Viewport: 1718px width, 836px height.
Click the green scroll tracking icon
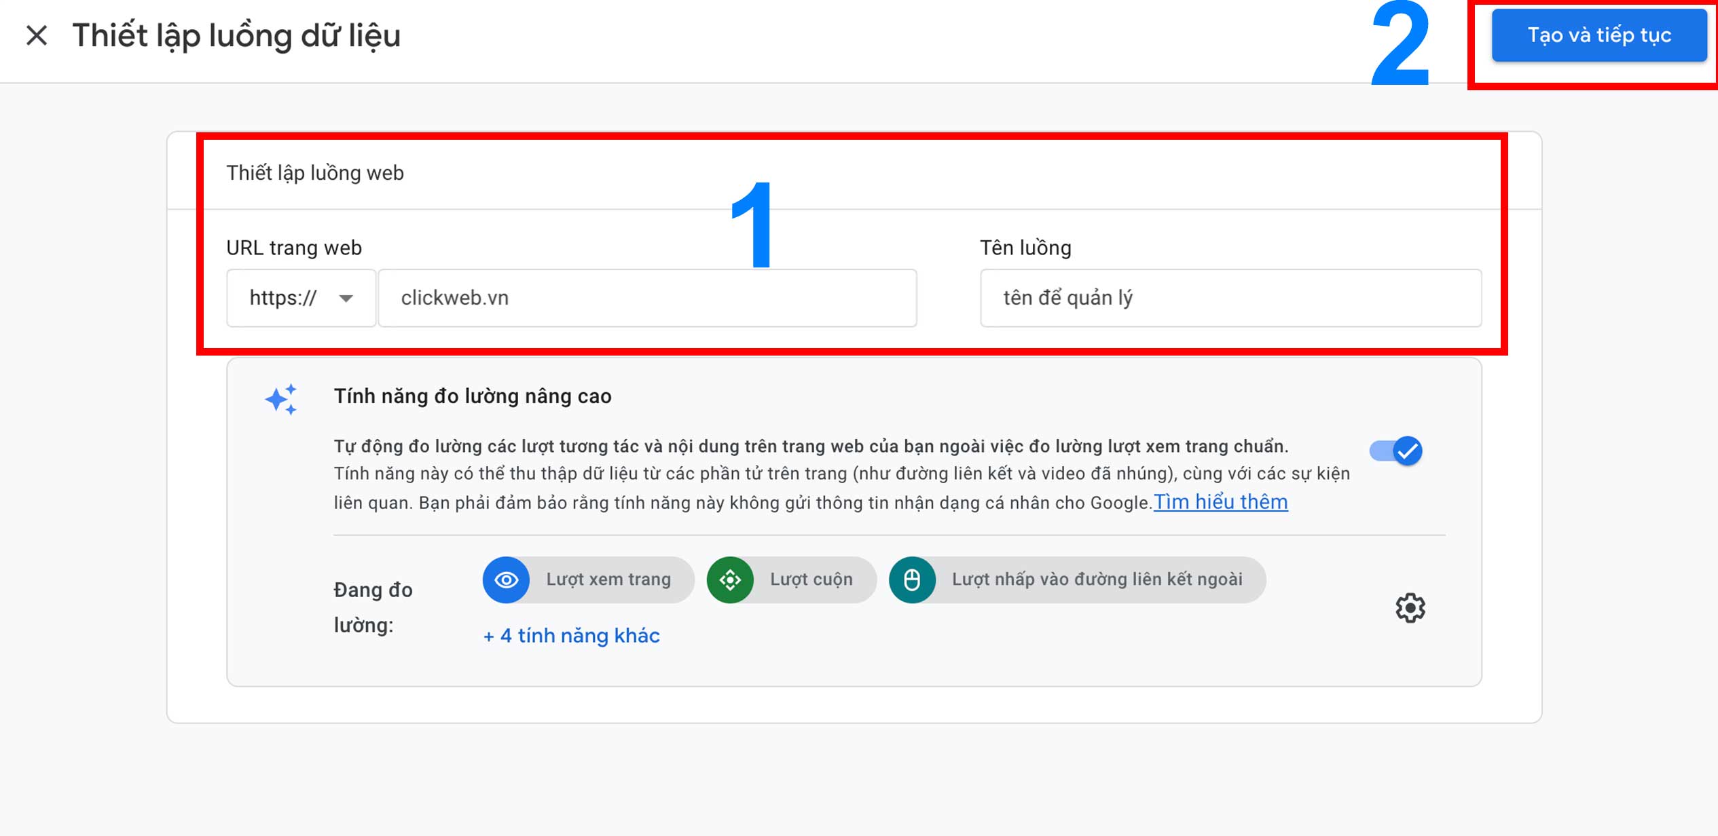tap(730, 579)
